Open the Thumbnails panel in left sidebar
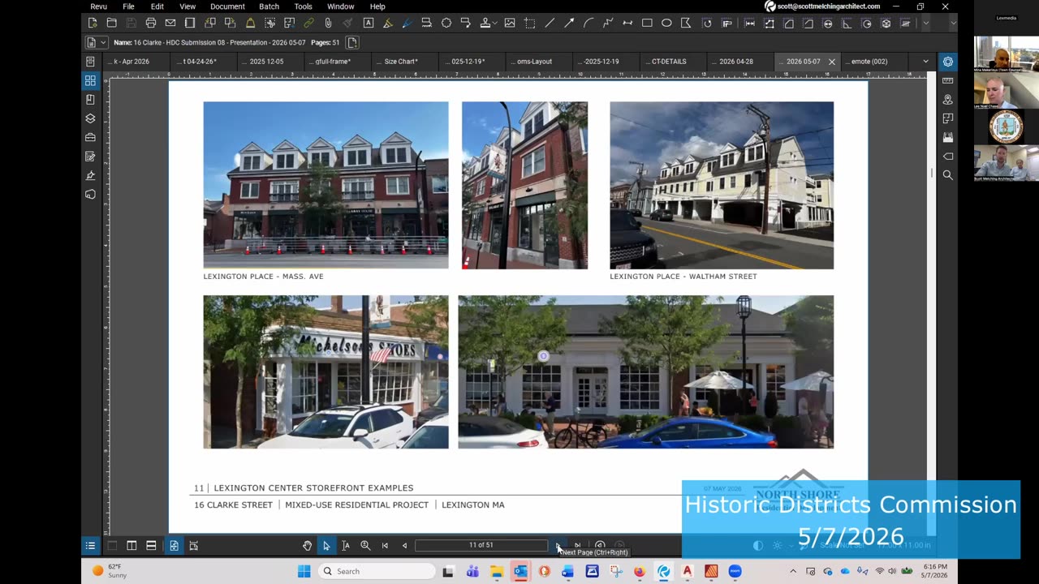Screen dimensions: 1039x584 90,80
